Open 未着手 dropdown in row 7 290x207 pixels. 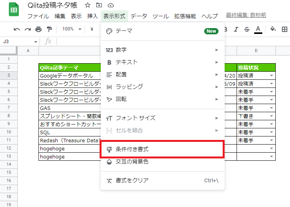pyautogui.click(x=272, y=108)
